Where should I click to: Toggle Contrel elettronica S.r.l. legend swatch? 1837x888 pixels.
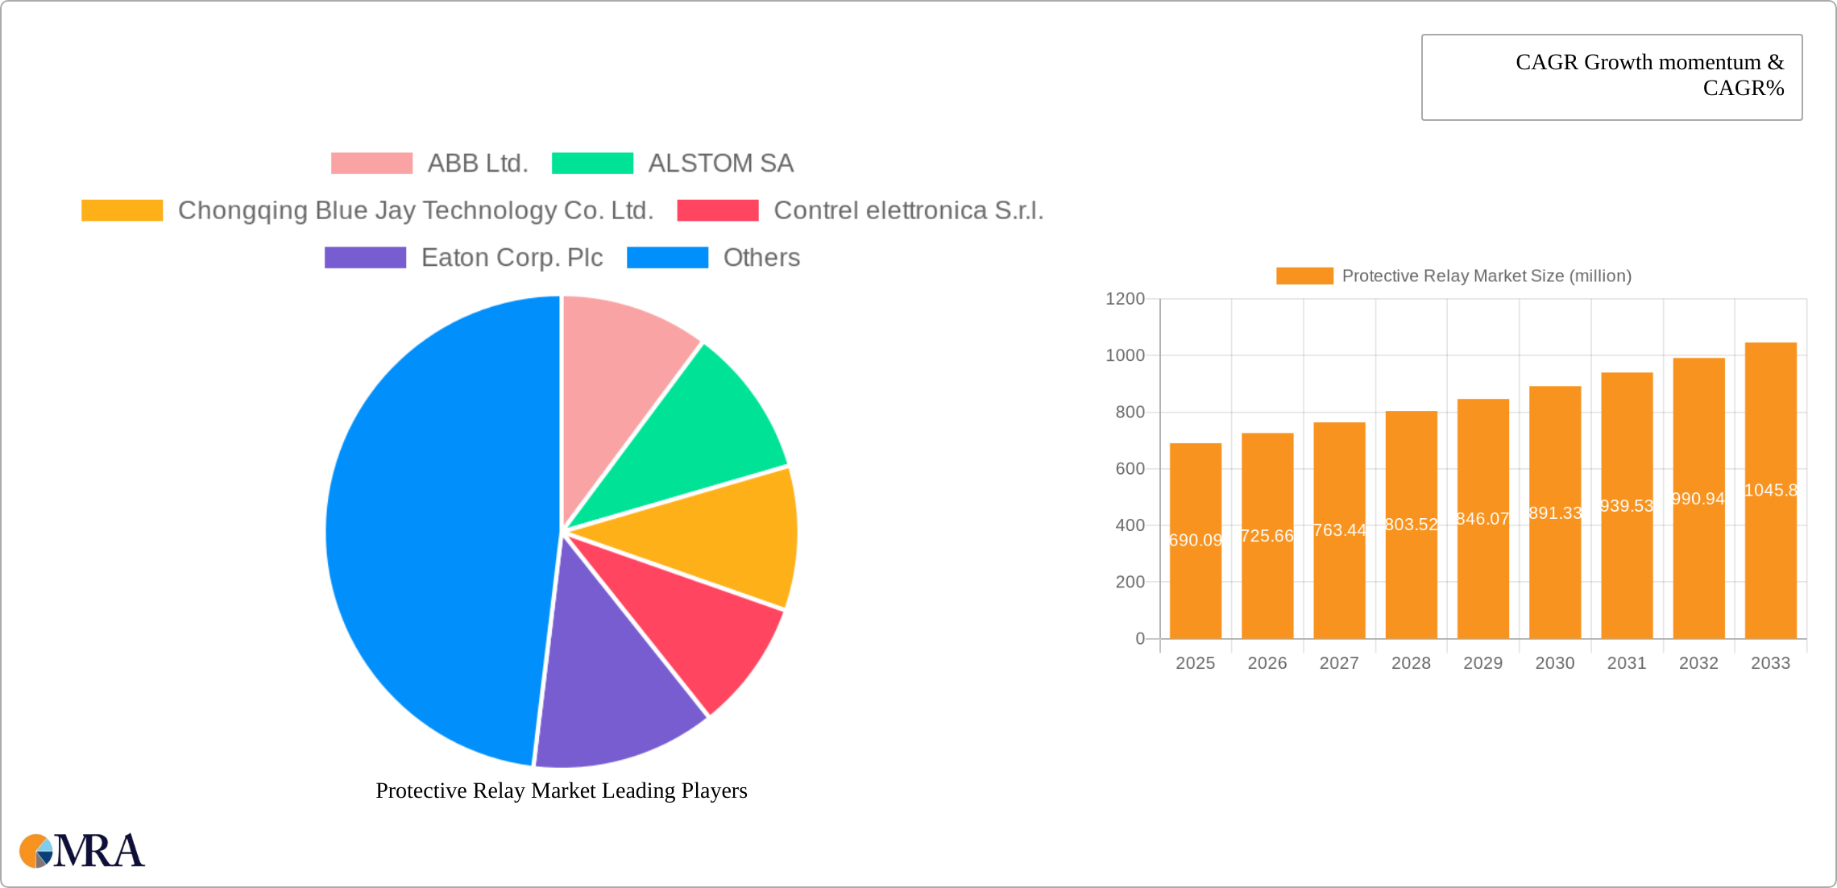pos(717,210)
